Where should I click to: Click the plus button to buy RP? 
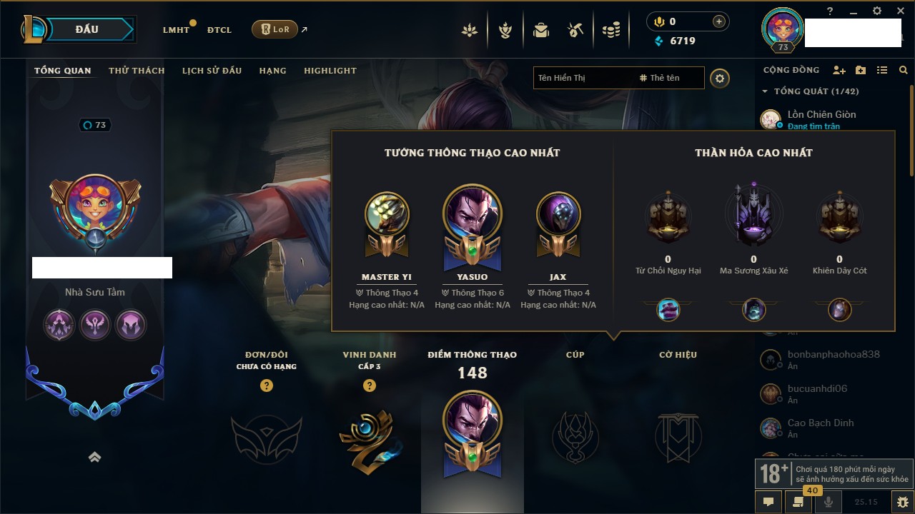[719, 21]
